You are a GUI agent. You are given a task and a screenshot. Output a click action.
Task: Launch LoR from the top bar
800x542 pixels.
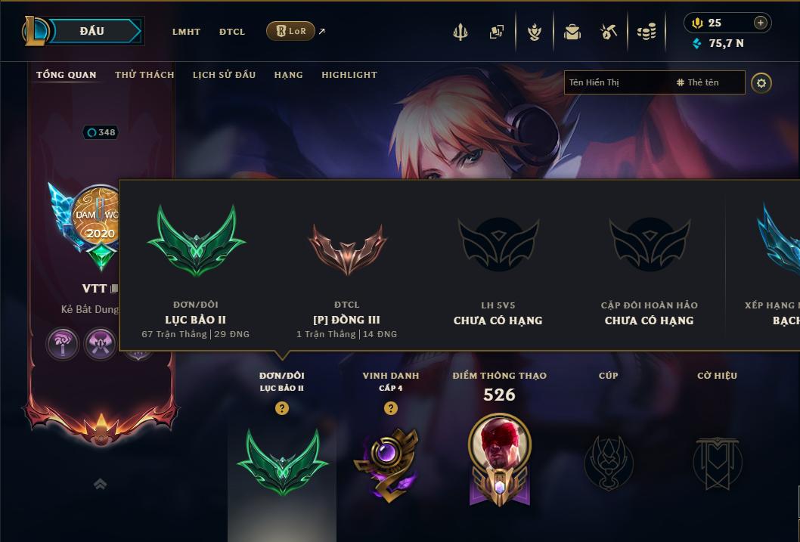291,31
